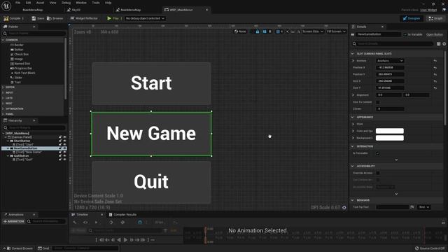Image resolution: width=448 pixels, height=252 pixels.
Task: Open the Widget Reflector tool
Action: pos(84,18)
